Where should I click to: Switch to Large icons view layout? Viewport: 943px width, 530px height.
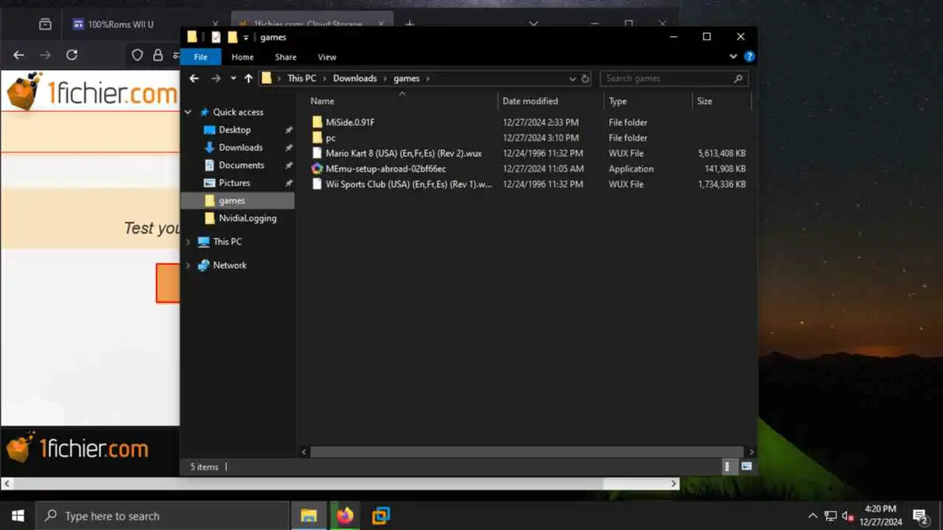tap(746, 466)
